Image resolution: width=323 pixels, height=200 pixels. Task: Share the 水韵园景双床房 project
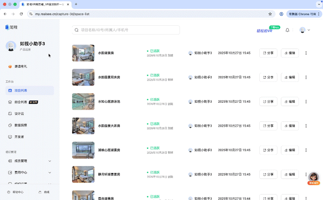[x=268, y=77]
